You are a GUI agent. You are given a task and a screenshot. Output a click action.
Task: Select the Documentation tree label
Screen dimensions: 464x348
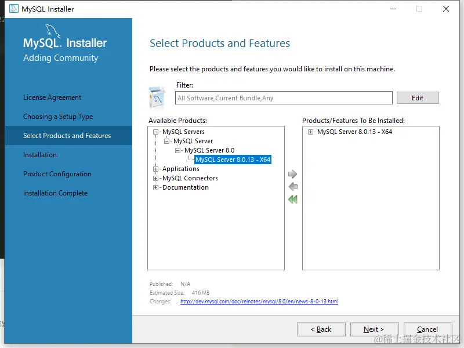pyautogui.click(x=186, y=187)
